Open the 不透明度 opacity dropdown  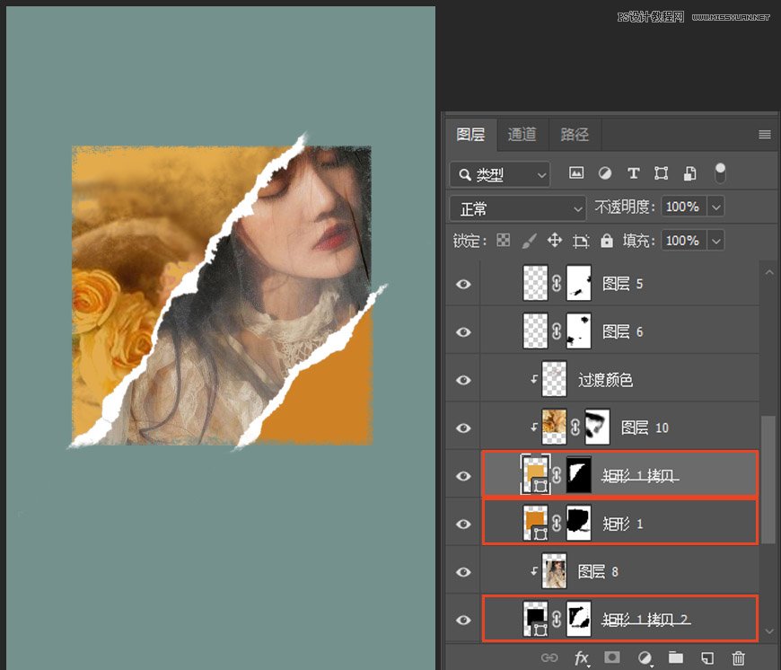[x=715, y=207]
